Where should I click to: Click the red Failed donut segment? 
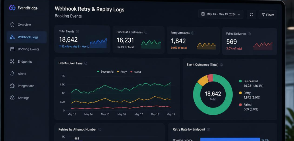(x=210, y=78)
